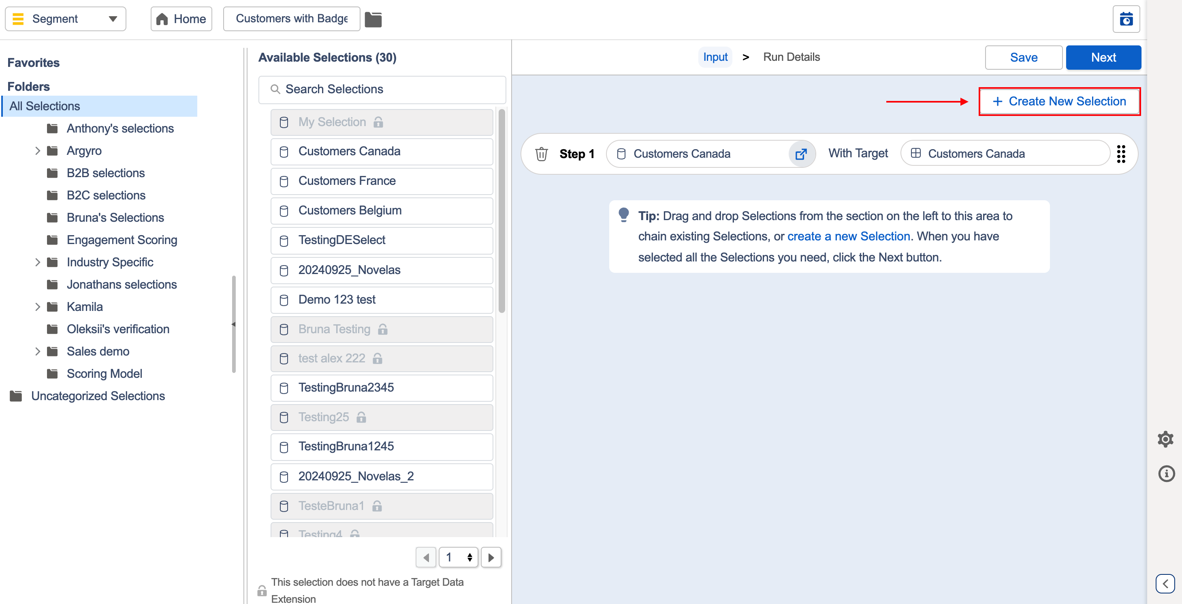
Task: Collapse the right side panel chevron
Action: [1165, 584]
